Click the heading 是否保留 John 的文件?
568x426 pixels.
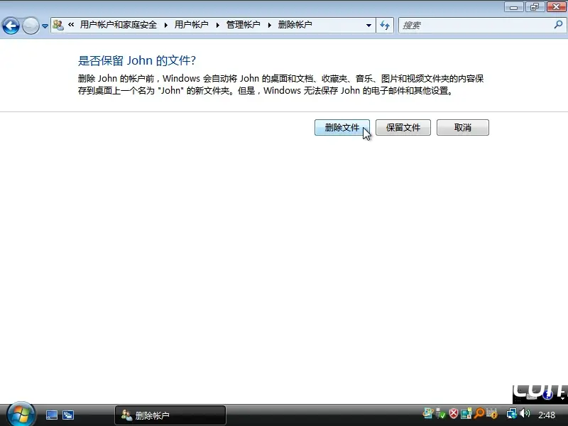[x=137, y=60]
